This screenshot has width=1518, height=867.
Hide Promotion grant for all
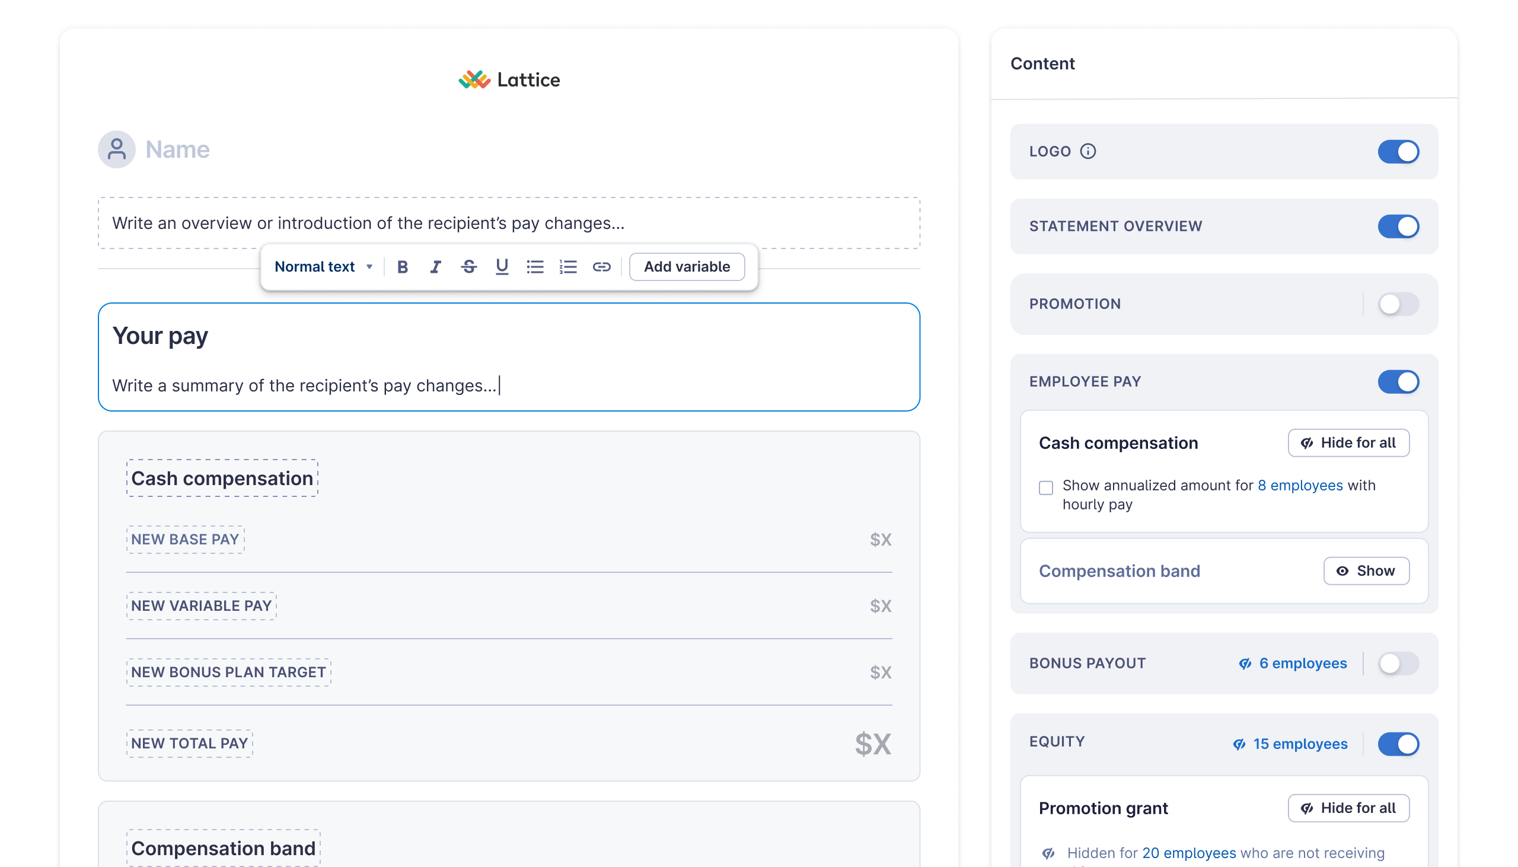[1348, 808]
